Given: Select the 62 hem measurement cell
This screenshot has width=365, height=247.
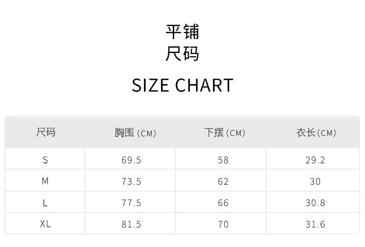Looking at the screenshot, I should pos(223,181).
